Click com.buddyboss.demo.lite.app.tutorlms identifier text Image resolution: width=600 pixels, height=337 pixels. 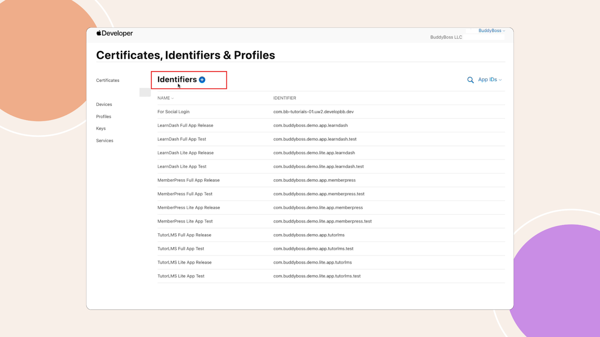pos(313,262)
